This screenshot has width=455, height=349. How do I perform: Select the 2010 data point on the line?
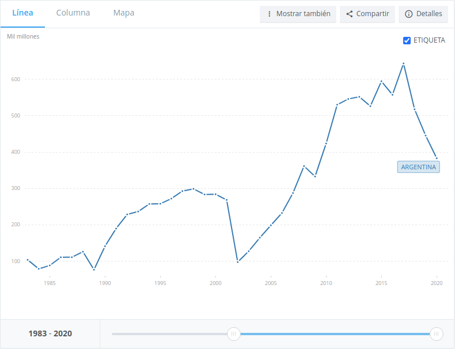tap(326, 143)
